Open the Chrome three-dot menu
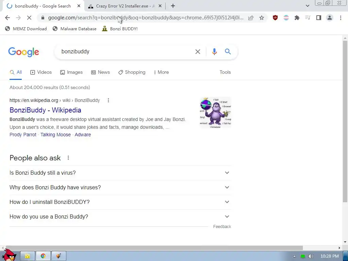 tap(341, 18)
